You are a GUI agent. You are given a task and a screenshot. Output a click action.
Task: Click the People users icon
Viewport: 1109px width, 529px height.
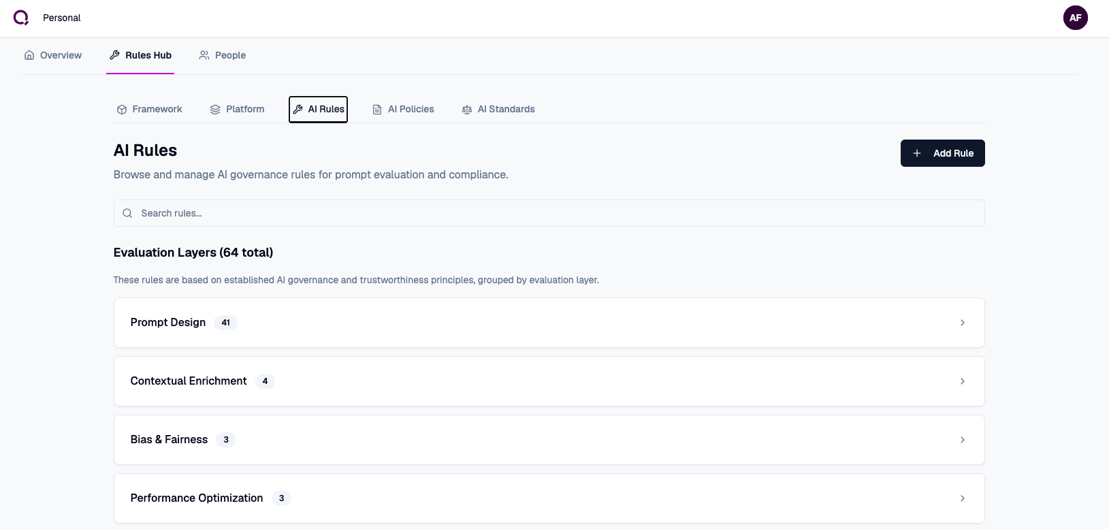(204, 55)
